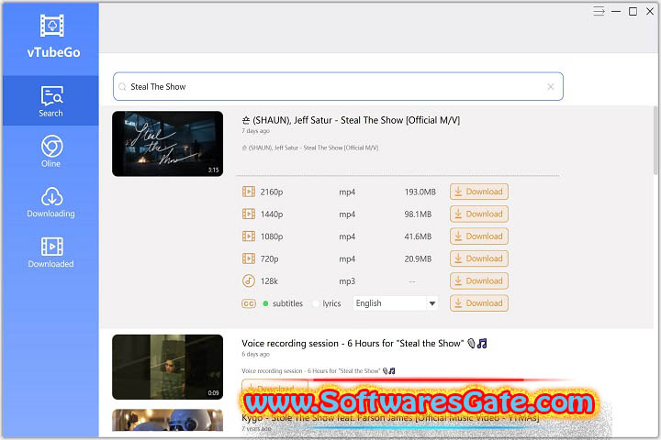This screenshot has height=440, width=661.
Task: Switch to the Downloaded tab
Action: [51, 253]
